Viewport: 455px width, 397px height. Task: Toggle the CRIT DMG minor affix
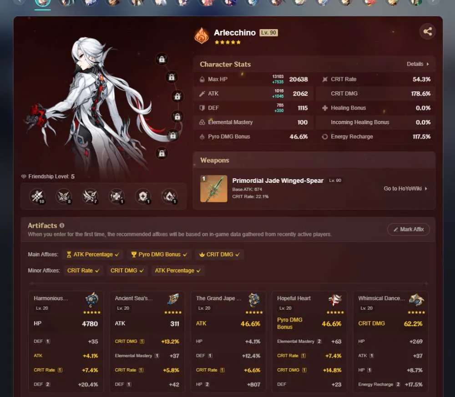[127, 270]
